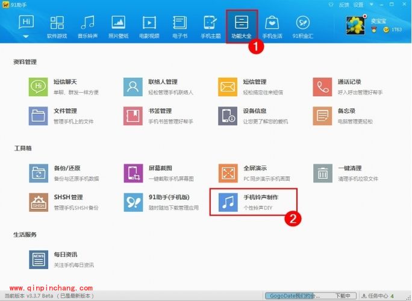This screenshot has height=301, width=412.
Task: Click the user avatar picture
Action: click(355, 25)
